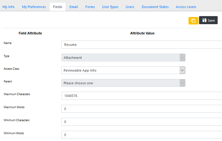The height and width of the screenshot is (141, 222).
Task: Expand the Access Class dropdown
Action: coord(182,70)
